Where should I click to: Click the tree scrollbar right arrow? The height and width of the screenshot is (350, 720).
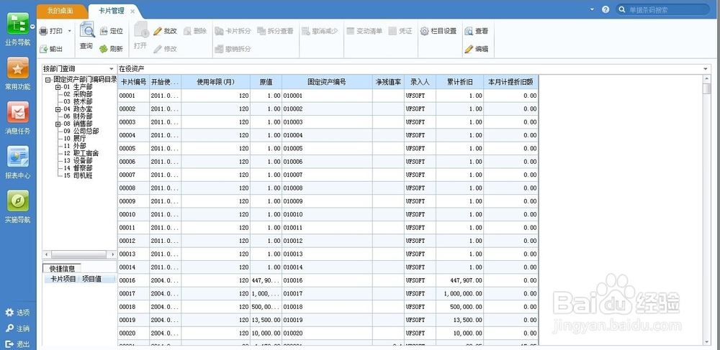(x=113, y=254)
